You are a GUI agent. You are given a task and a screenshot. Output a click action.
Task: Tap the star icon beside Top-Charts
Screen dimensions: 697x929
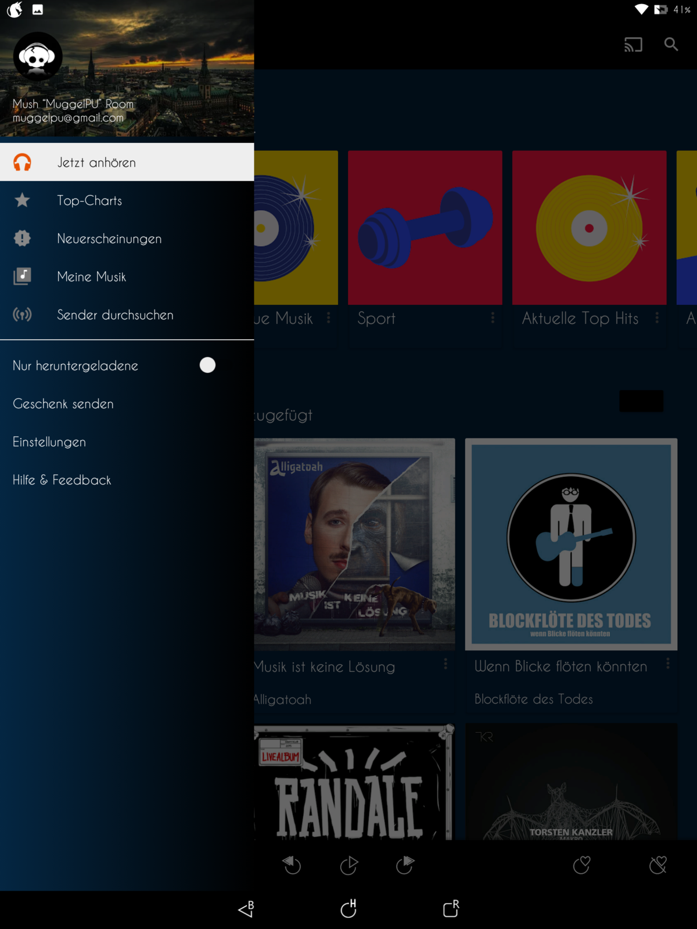coord(22,200)
